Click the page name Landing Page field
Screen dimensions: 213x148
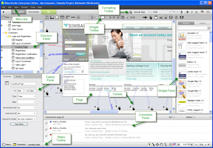tap(23, 84)
